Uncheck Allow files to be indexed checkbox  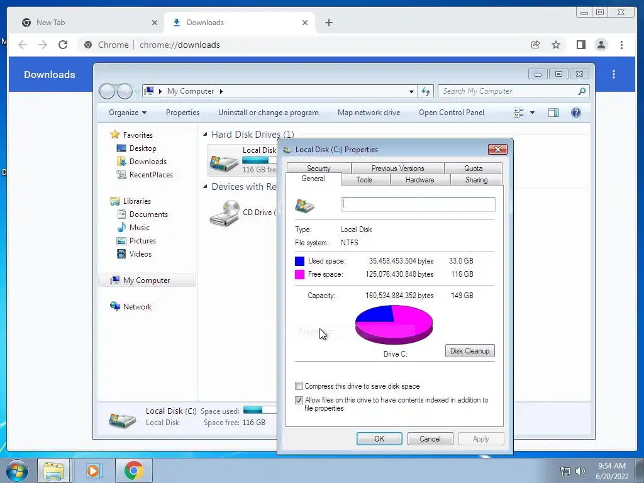(x=299, y=400)
